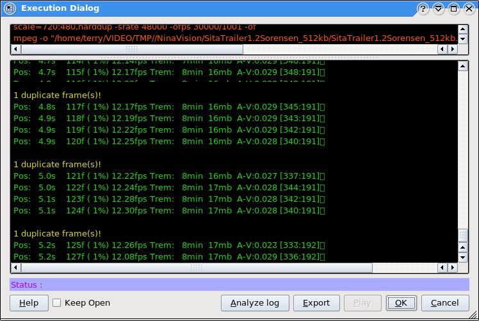The height and width of the screenshot is (321, 479).
Task: Click the command pane scroll-up arrow
Action: 463,29
